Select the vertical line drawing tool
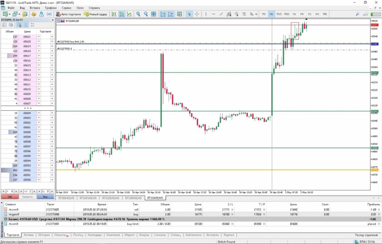Viewport: 382px width, 244px height. click(x=206, y=14)
